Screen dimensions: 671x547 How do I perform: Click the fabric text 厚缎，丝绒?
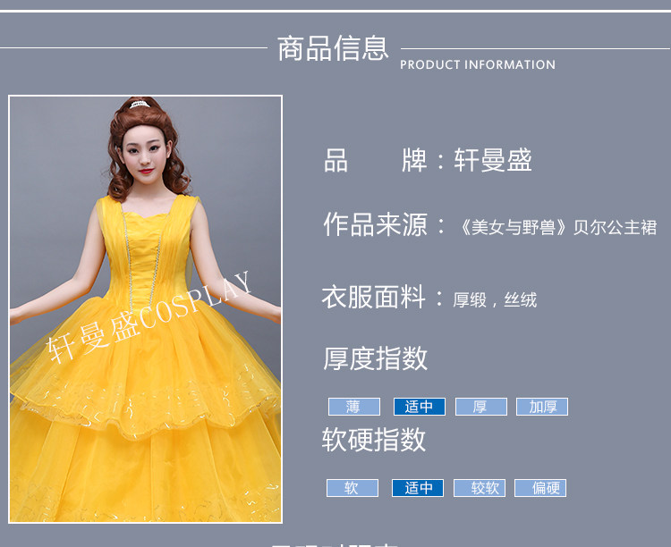click(x=495, y=299)
